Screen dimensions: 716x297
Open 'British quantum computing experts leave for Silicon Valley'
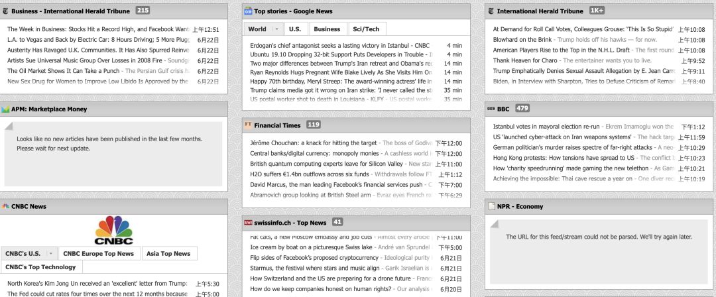point(326,164)
